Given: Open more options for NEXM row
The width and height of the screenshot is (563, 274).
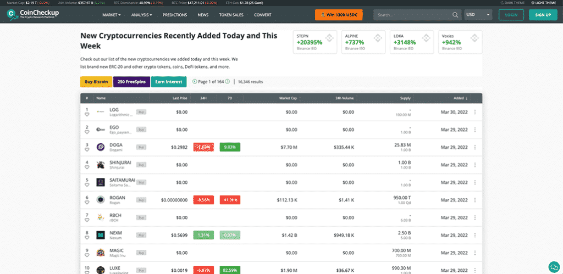Looking at the screenshot, I should 475,235.
